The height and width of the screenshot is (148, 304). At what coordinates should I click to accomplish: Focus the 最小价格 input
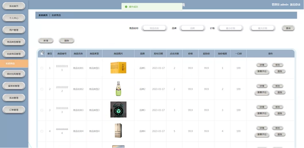click(x=230, y=28)
